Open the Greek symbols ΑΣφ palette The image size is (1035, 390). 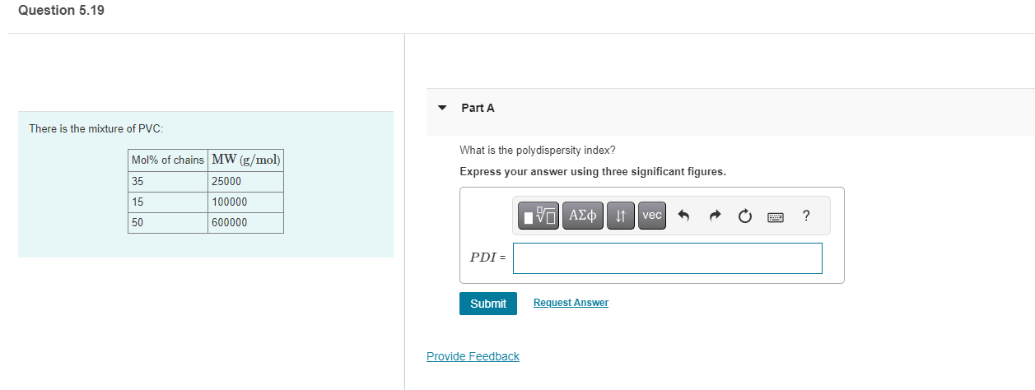tap(583, 216)
